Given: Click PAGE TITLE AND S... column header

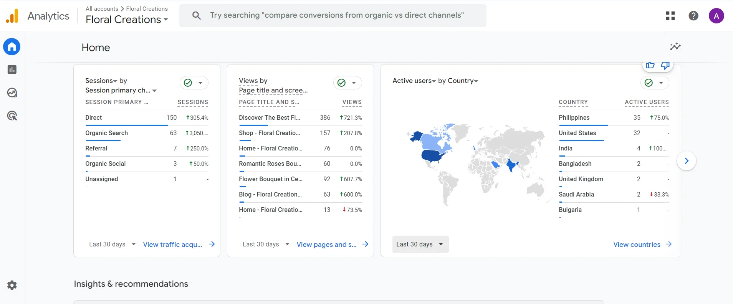Looking at the screenshot, I should 269,102.
